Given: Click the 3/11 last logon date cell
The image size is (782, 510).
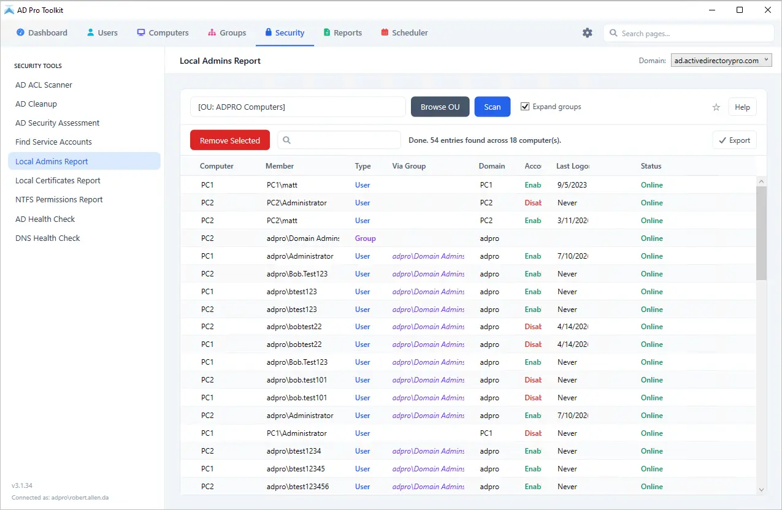Looking at the screenshot, I should pyautogui.click(x=573, y=220).
